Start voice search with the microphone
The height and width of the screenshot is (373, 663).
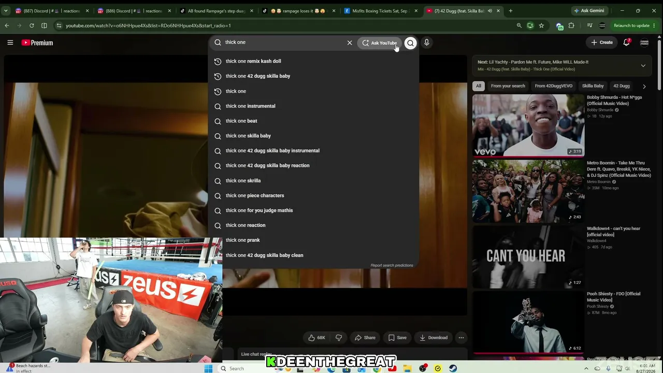(427, 42)
